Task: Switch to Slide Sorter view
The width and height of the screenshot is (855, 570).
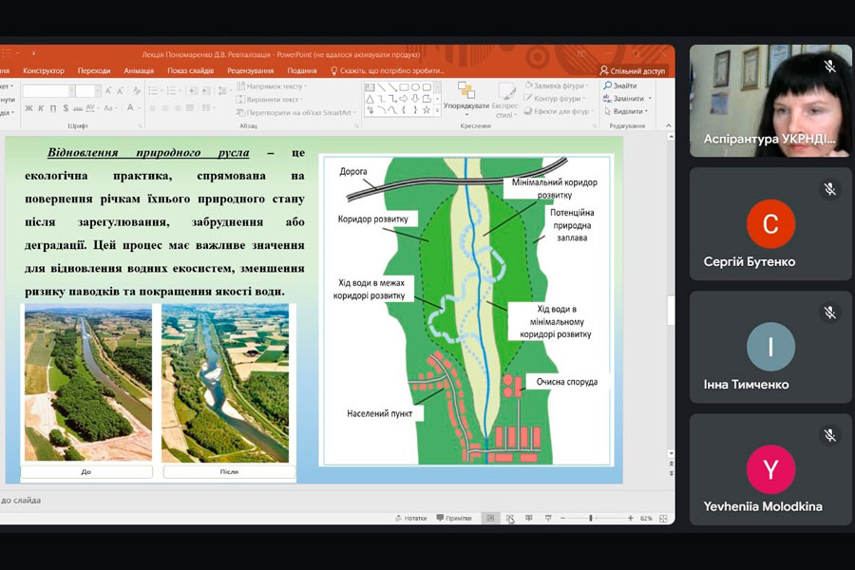Action: pos(510,518)
